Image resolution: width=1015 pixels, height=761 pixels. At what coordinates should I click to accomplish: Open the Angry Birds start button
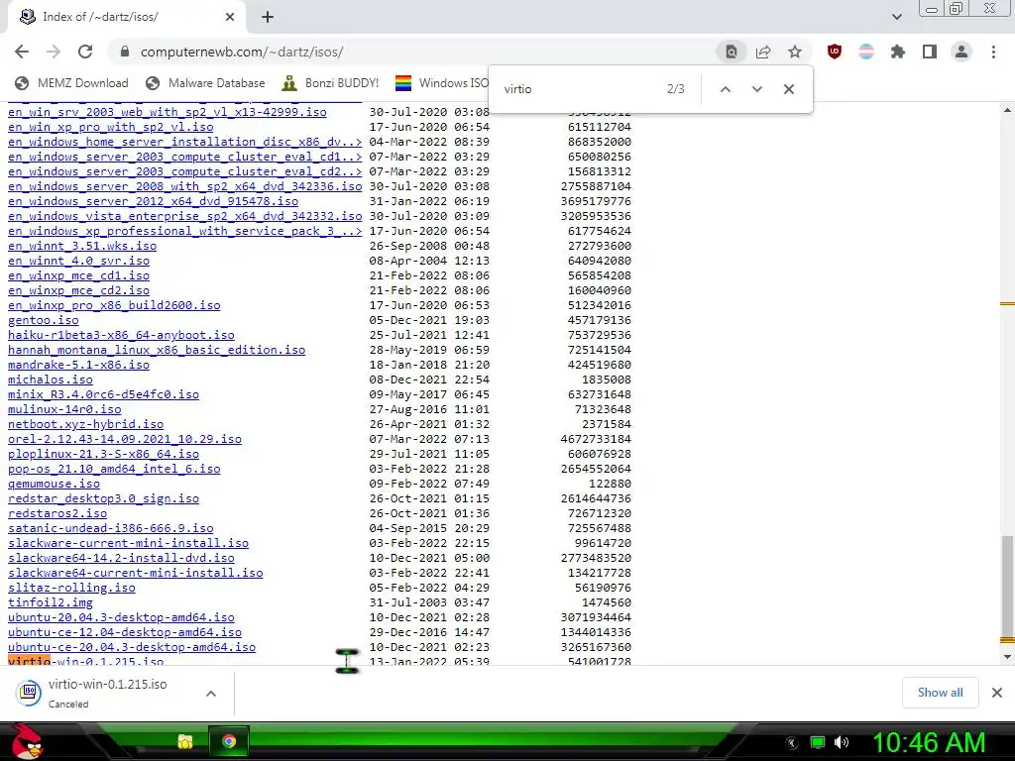[x=26, y=741]
